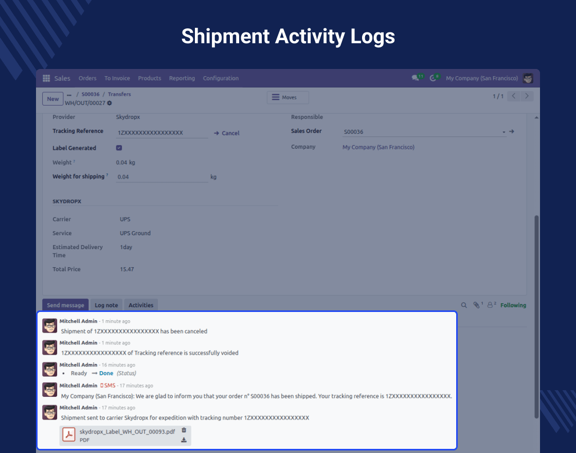The width and height of the screenshot is (576, 453).
Task: Open the Moves smart button
Action: (287, 97)
